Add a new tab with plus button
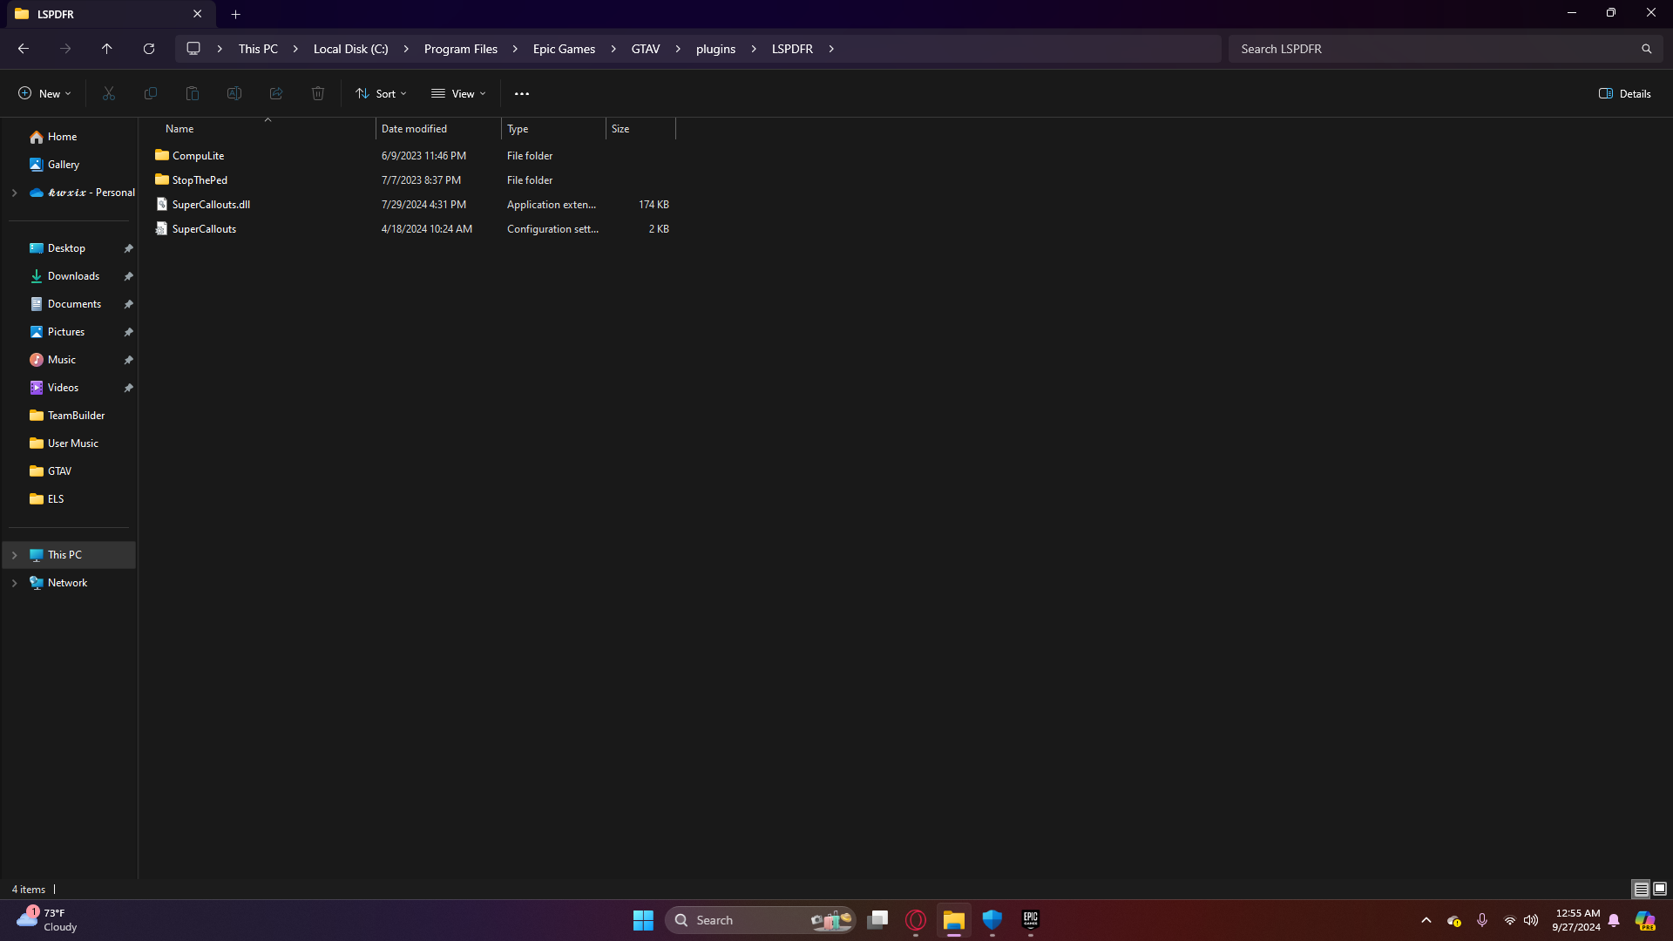 click(235, 14)
